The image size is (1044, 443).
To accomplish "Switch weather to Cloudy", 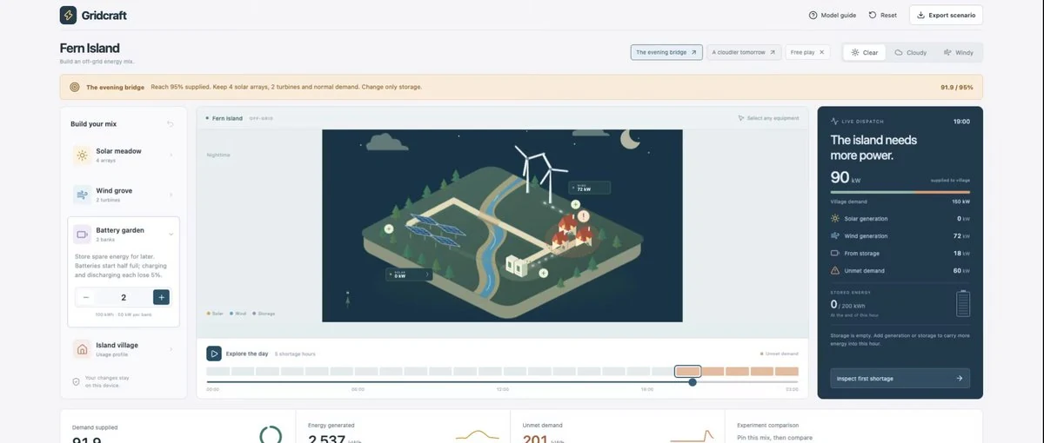I will (911, 52).
